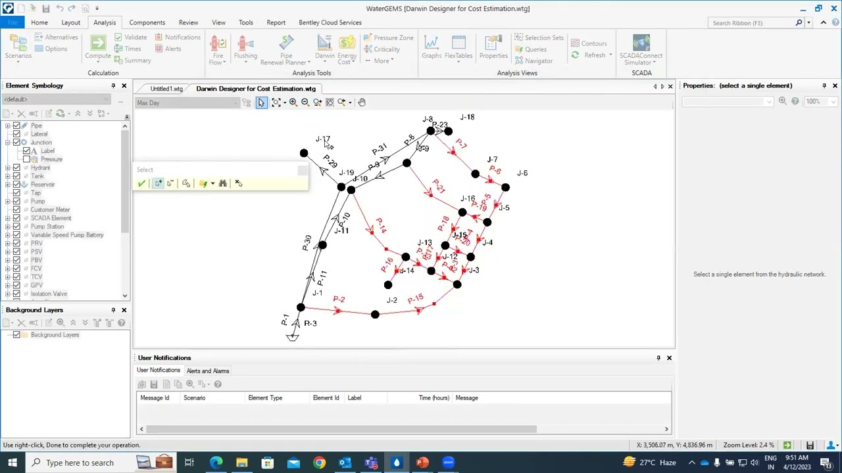This screenshot has width=842, height=473.
Task: Click the green Done checkmark in Select toolbar
Action: click(141, 183)
